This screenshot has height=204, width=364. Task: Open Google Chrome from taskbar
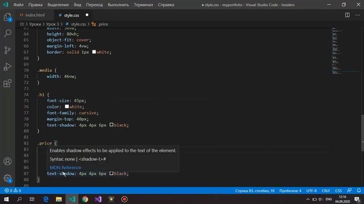(x=85, y=199)
